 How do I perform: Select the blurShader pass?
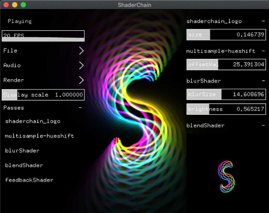point(22,151)
